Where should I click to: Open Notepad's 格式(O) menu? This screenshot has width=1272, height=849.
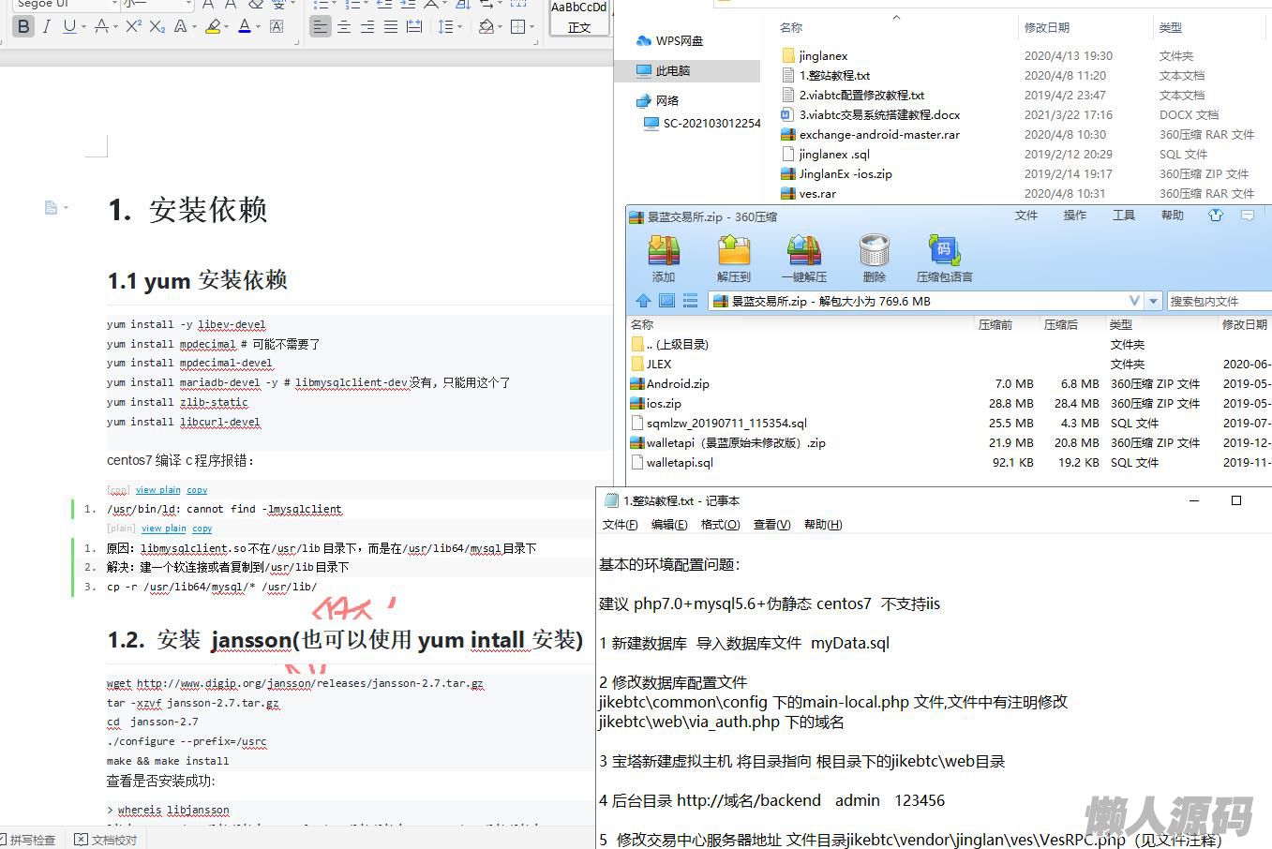coord(720,525)
